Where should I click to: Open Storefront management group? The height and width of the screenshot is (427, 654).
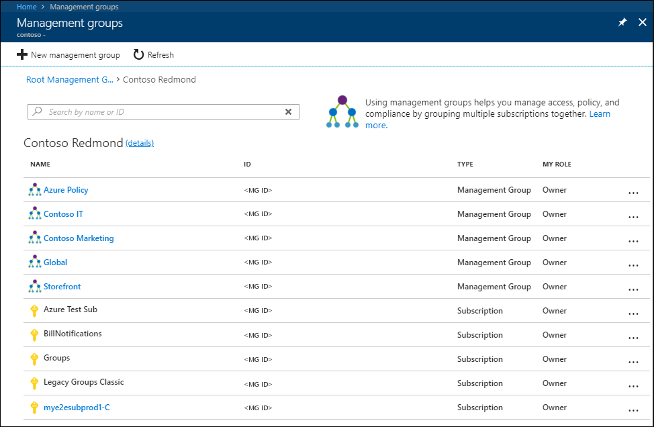coord(62,287)
